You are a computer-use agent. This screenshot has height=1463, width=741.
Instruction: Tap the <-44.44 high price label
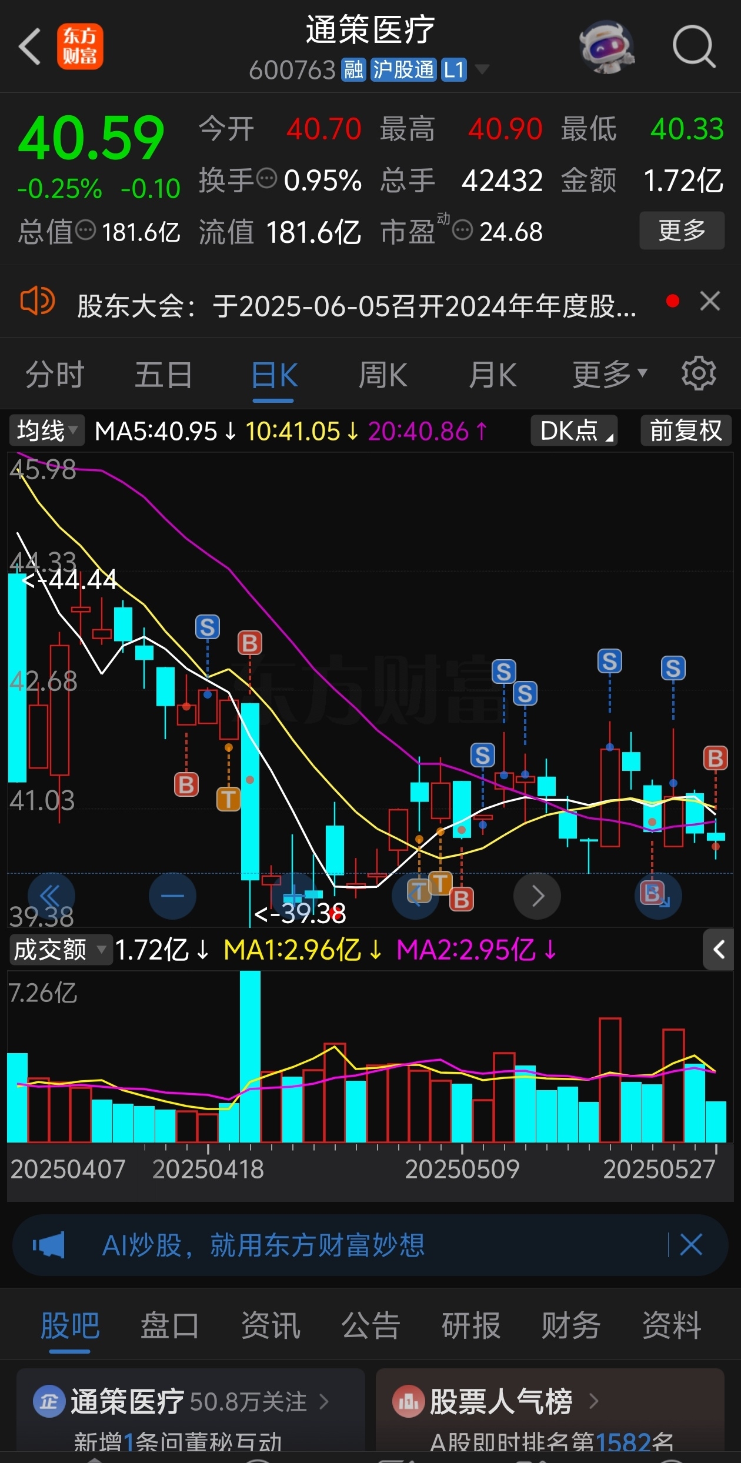(69, 580)
